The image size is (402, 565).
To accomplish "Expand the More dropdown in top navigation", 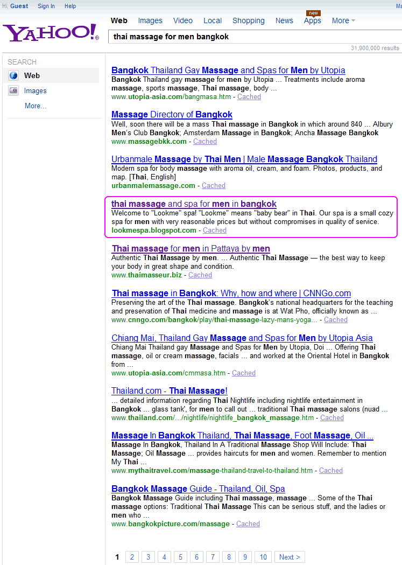I will point(343,20).
